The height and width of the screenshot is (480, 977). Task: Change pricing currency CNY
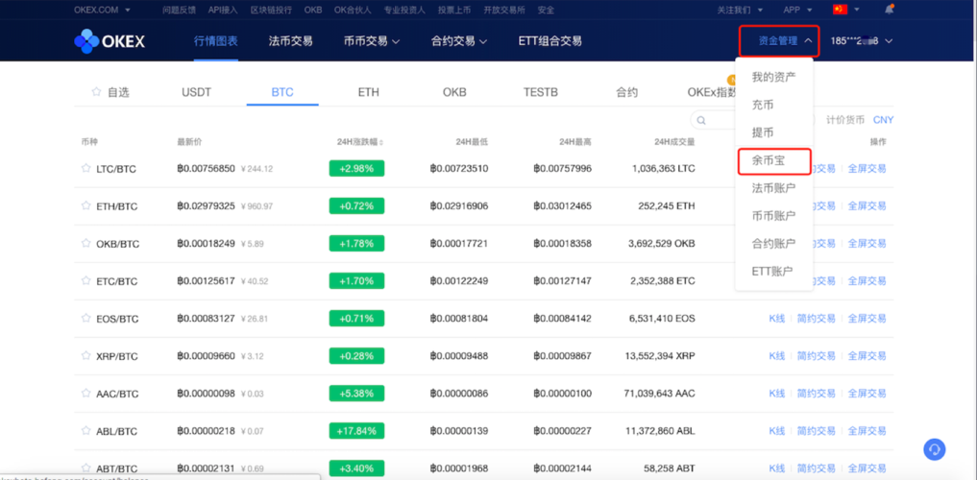click(883, 120)
